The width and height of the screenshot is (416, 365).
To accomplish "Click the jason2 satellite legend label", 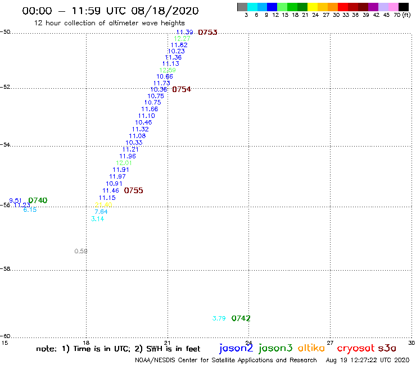I will pyautogui.click(x=236, y=349).
